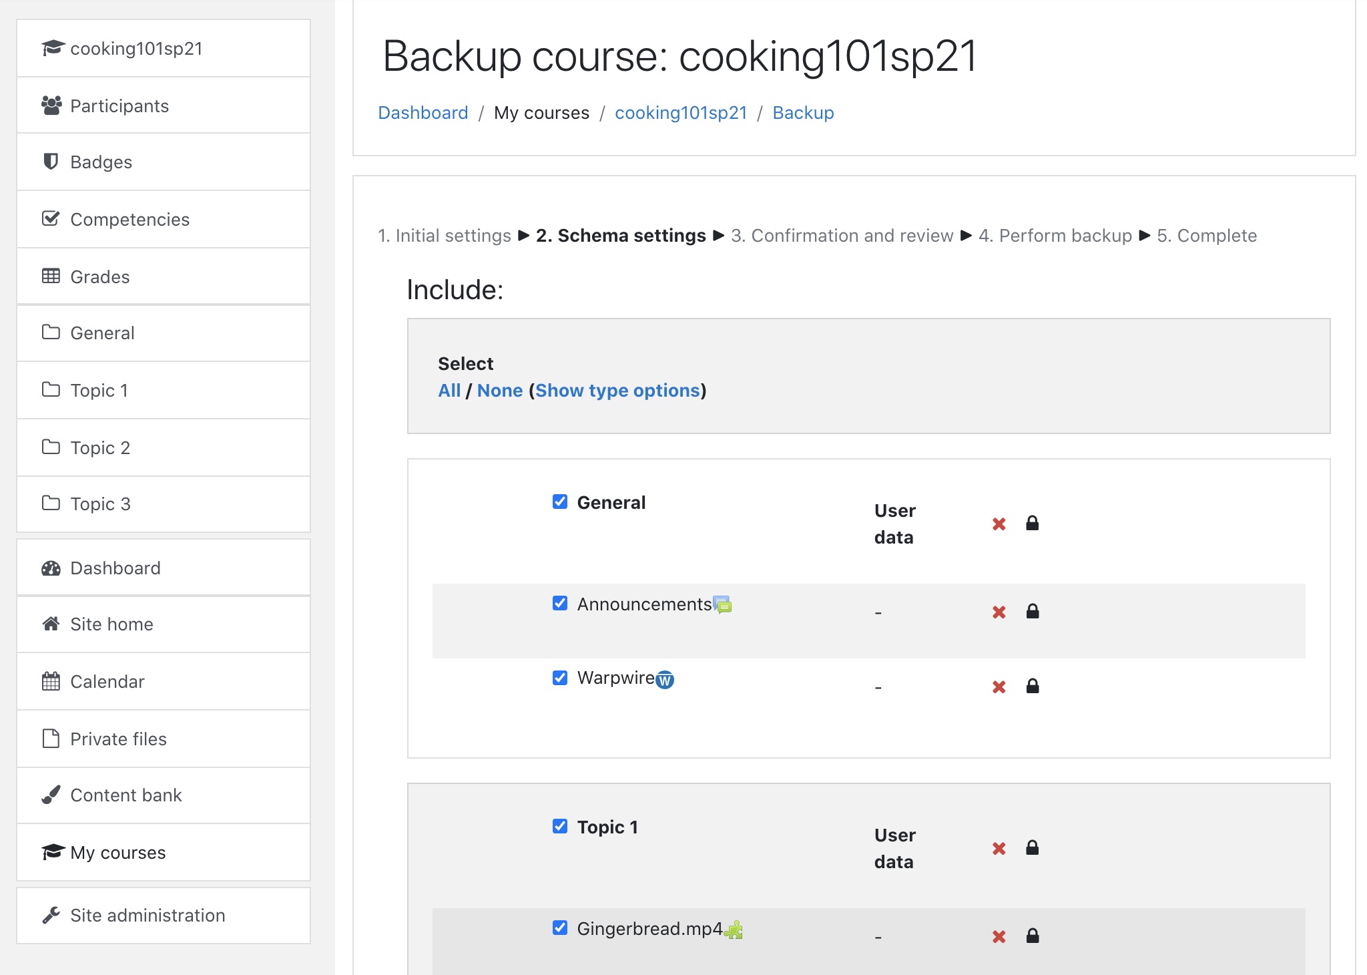Click the Calendar icon in sidebar
The height and width of the screenshot is (975, 1367).
tap(51, 681)
